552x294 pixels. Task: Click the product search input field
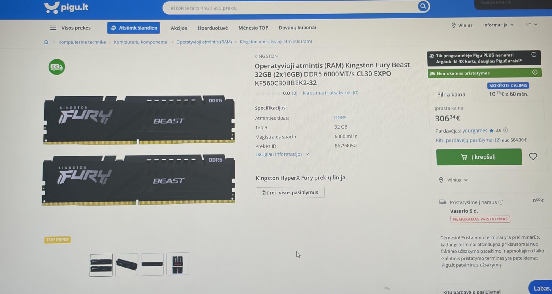[290, 8]
